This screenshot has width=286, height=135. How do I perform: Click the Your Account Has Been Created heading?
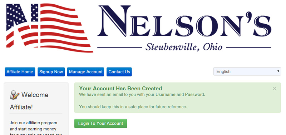[x=120, y=89]
